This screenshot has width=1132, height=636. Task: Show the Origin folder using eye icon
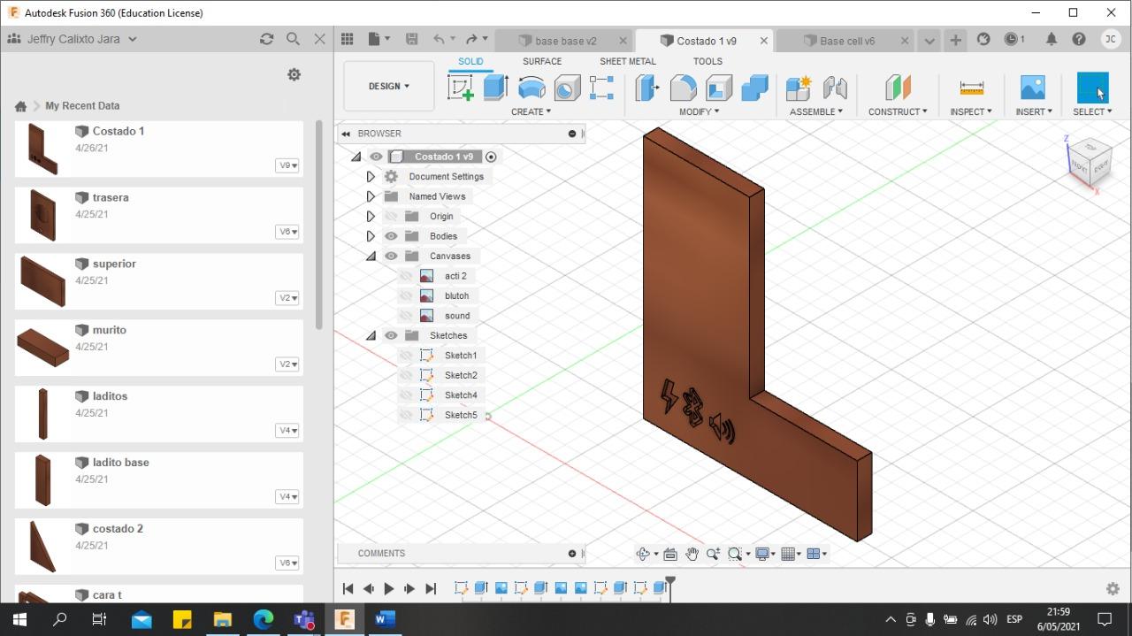coord(391,217)
